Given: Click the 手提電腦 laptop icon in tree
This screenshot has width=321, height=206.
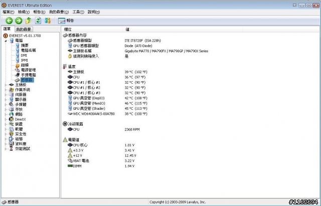Looking at the screenshot, I should click(x=18, y=75).
